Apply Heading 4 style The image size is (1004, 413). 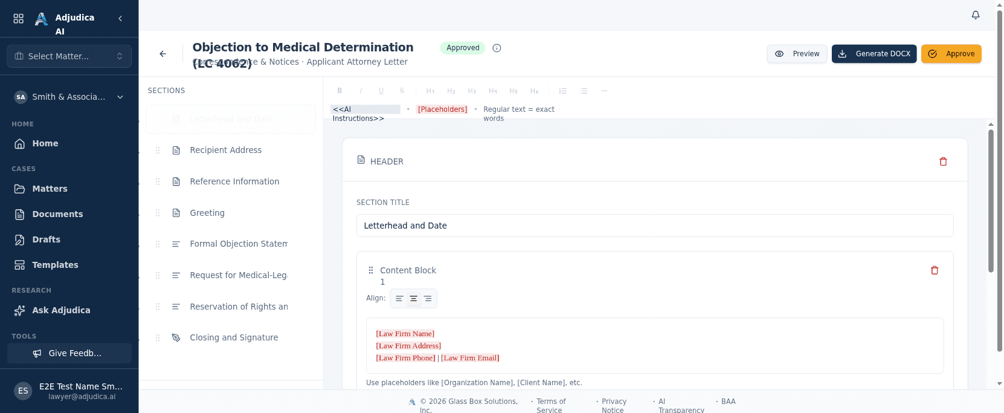[x=493, y=91]
